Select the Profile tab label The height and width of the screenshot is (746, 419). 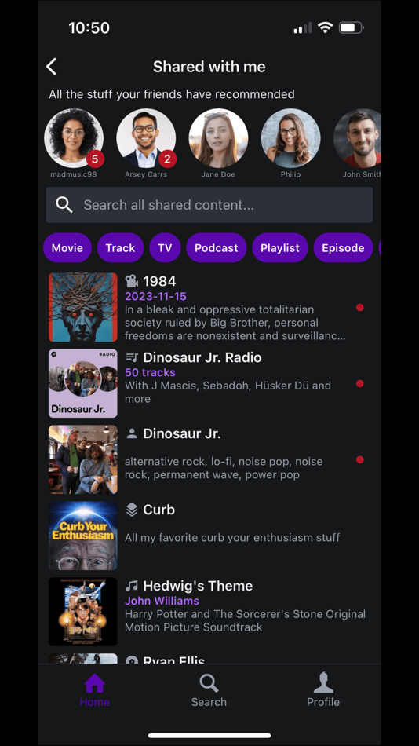coord(323,702)
